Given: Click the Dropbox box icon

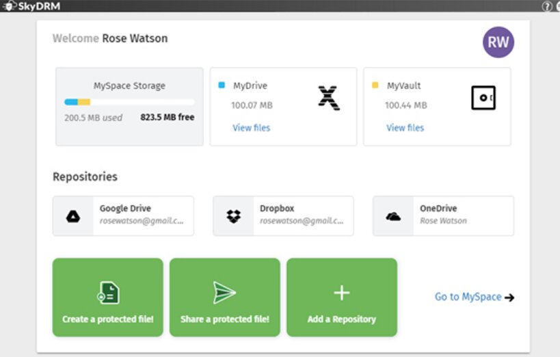Looking at the screenshot, I should click(x=234, y=216).
